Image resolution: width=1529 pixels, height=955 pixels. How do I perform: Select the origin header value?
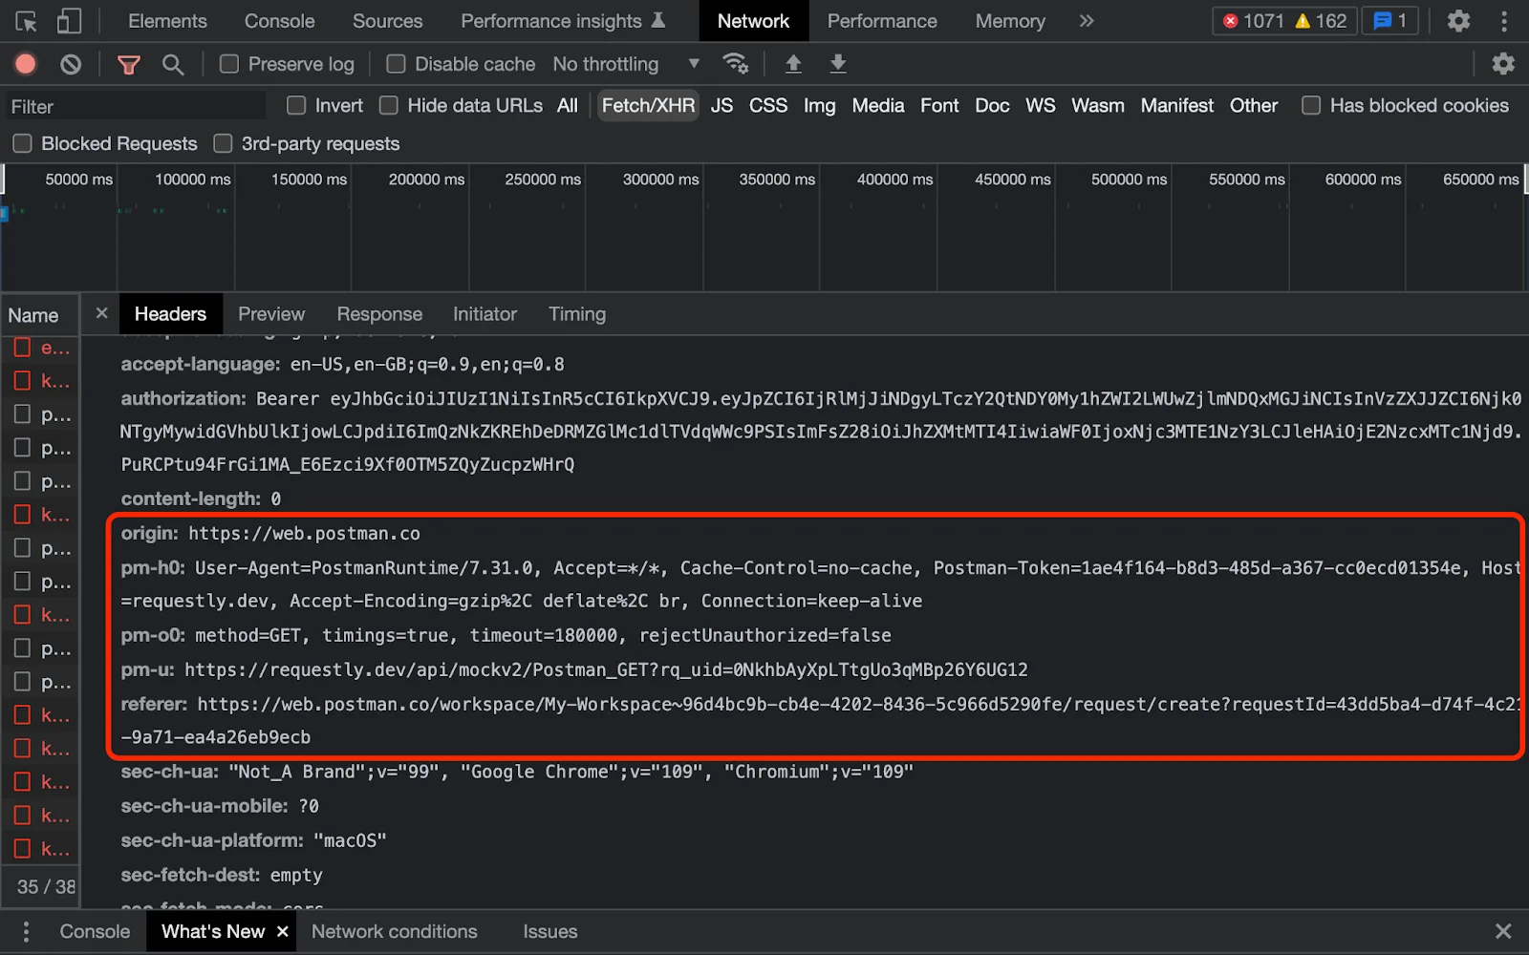click(x=304, y=533)
